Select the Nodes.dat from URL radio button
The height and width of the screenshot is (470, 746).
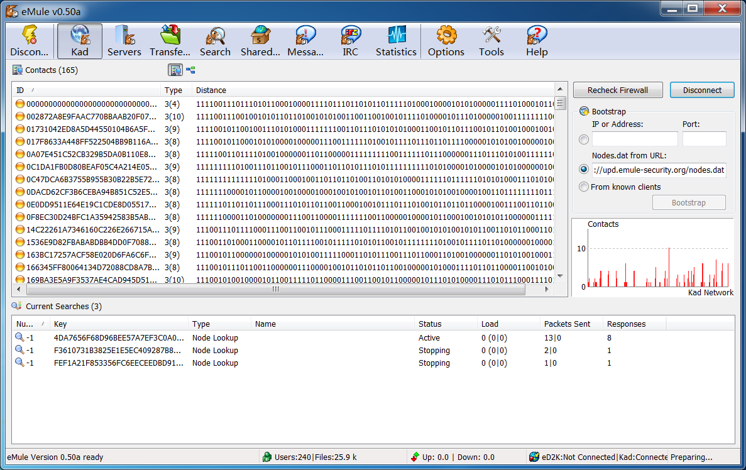coord(584,170)
